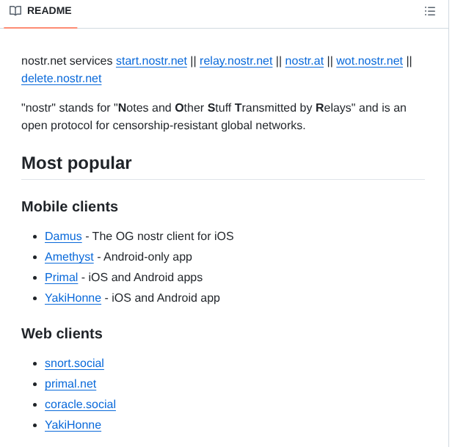Click the Web clients heading
This screenshot has width=455, height=447.
62,334
